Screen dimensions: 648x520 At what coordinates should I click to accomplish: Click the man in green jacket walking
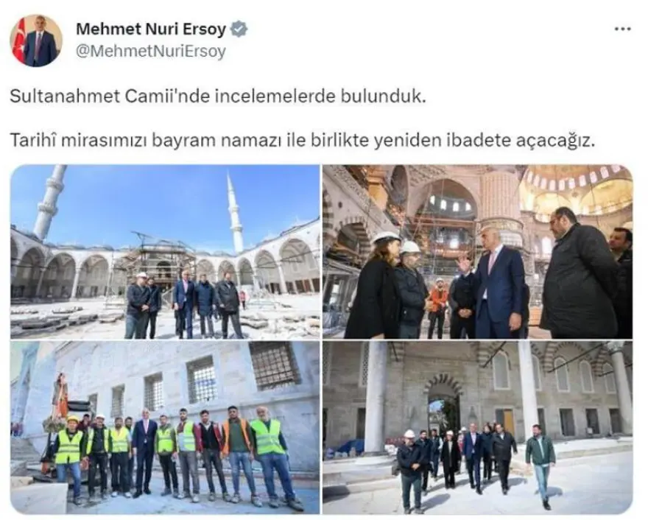pyautogui.click(x=541, y=465)
